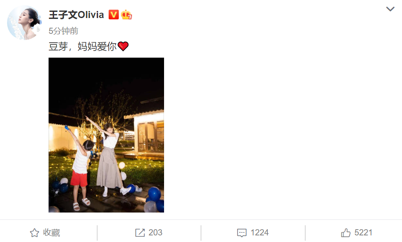Click the repost share arrow icon
402x242 pixels.
click(140, 233)
